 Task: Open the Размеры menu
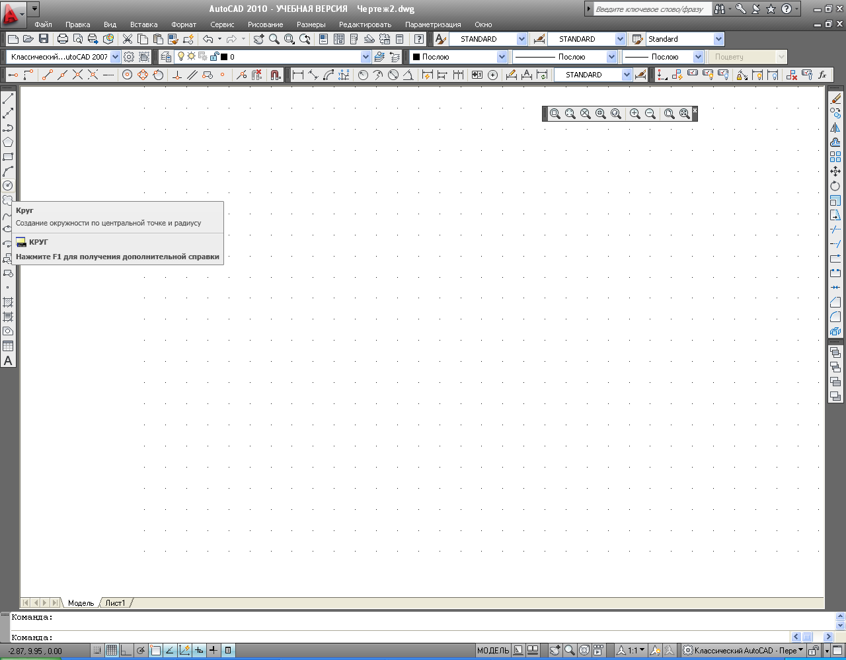311,24
